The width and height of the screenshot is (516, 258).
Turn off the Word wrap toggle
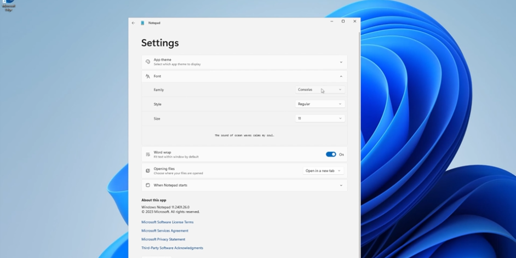(331, 154)
